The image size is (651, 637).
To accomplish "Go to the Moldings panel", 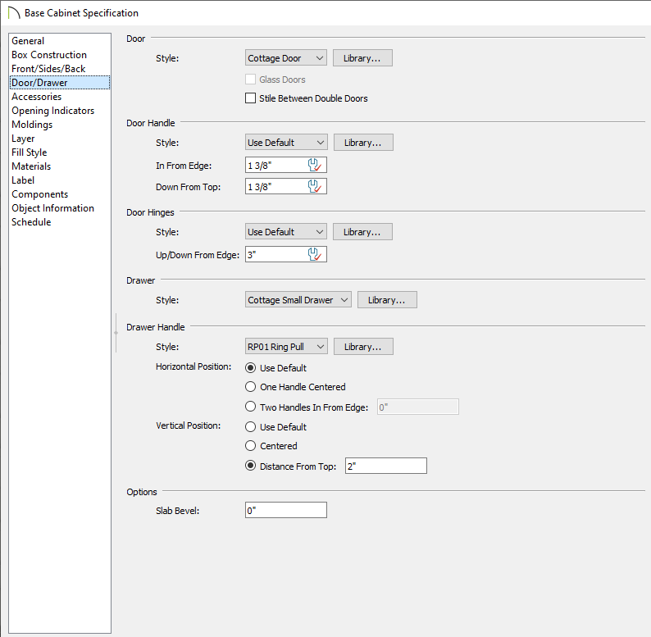I will tap(32, 125).
